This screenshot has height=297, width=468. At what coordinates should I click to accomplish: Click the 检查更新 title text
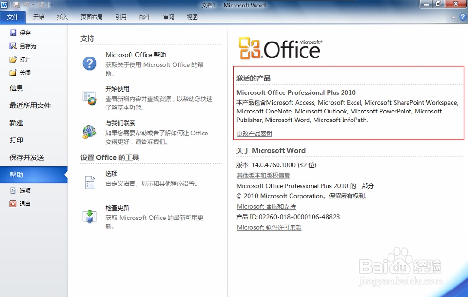[x=117, y=208]
